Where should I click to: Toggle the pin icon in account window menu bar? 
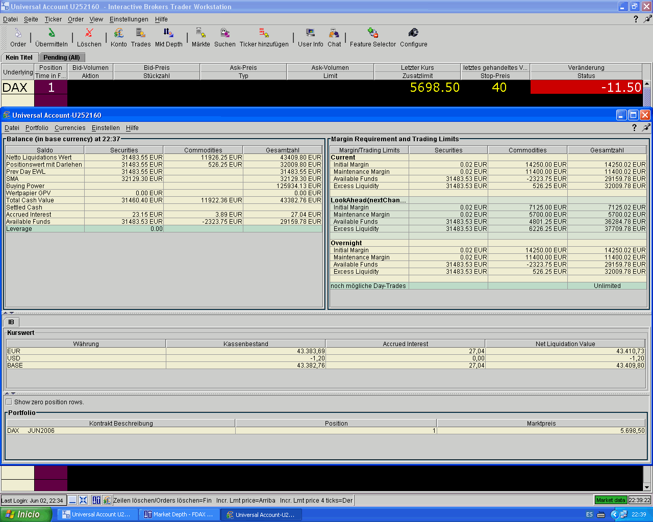click(x=647, y=128)
